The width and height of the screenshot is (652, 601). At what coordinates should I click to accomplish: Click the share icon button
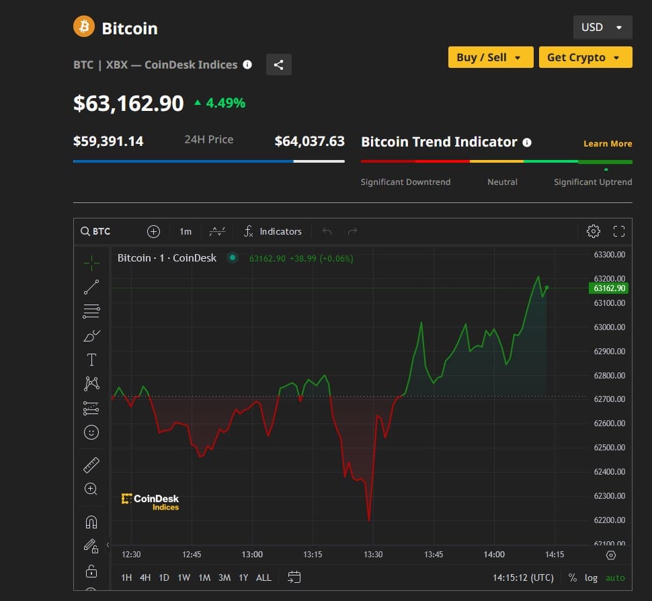[278, 65]
